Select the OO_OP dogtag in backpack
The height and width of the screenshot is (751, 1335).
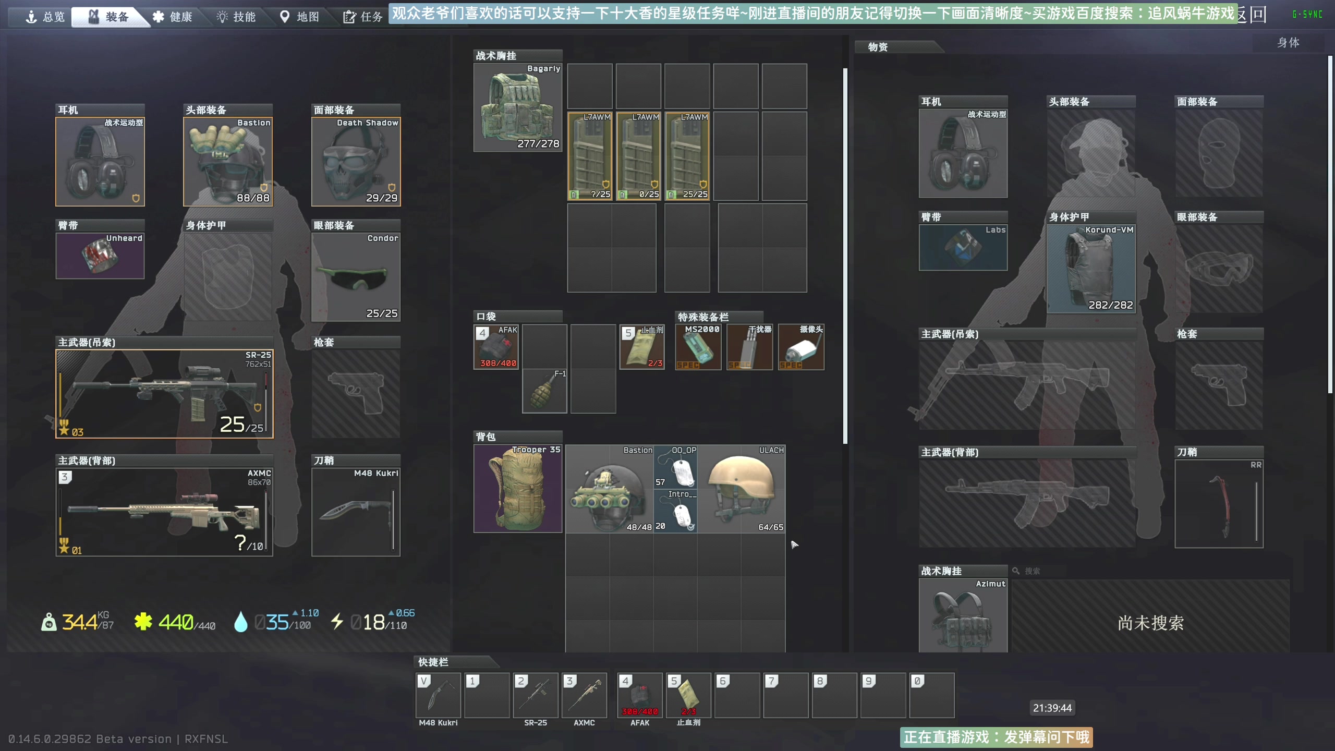click(676, 467)
